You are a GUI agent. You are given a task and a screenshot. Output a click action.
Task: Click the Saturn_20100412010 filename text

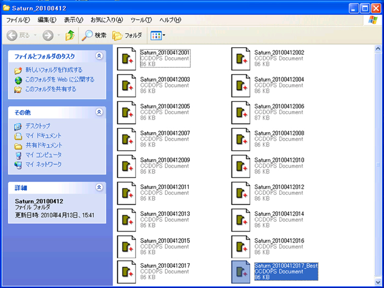pyautogui.click(x=279, y=160)
